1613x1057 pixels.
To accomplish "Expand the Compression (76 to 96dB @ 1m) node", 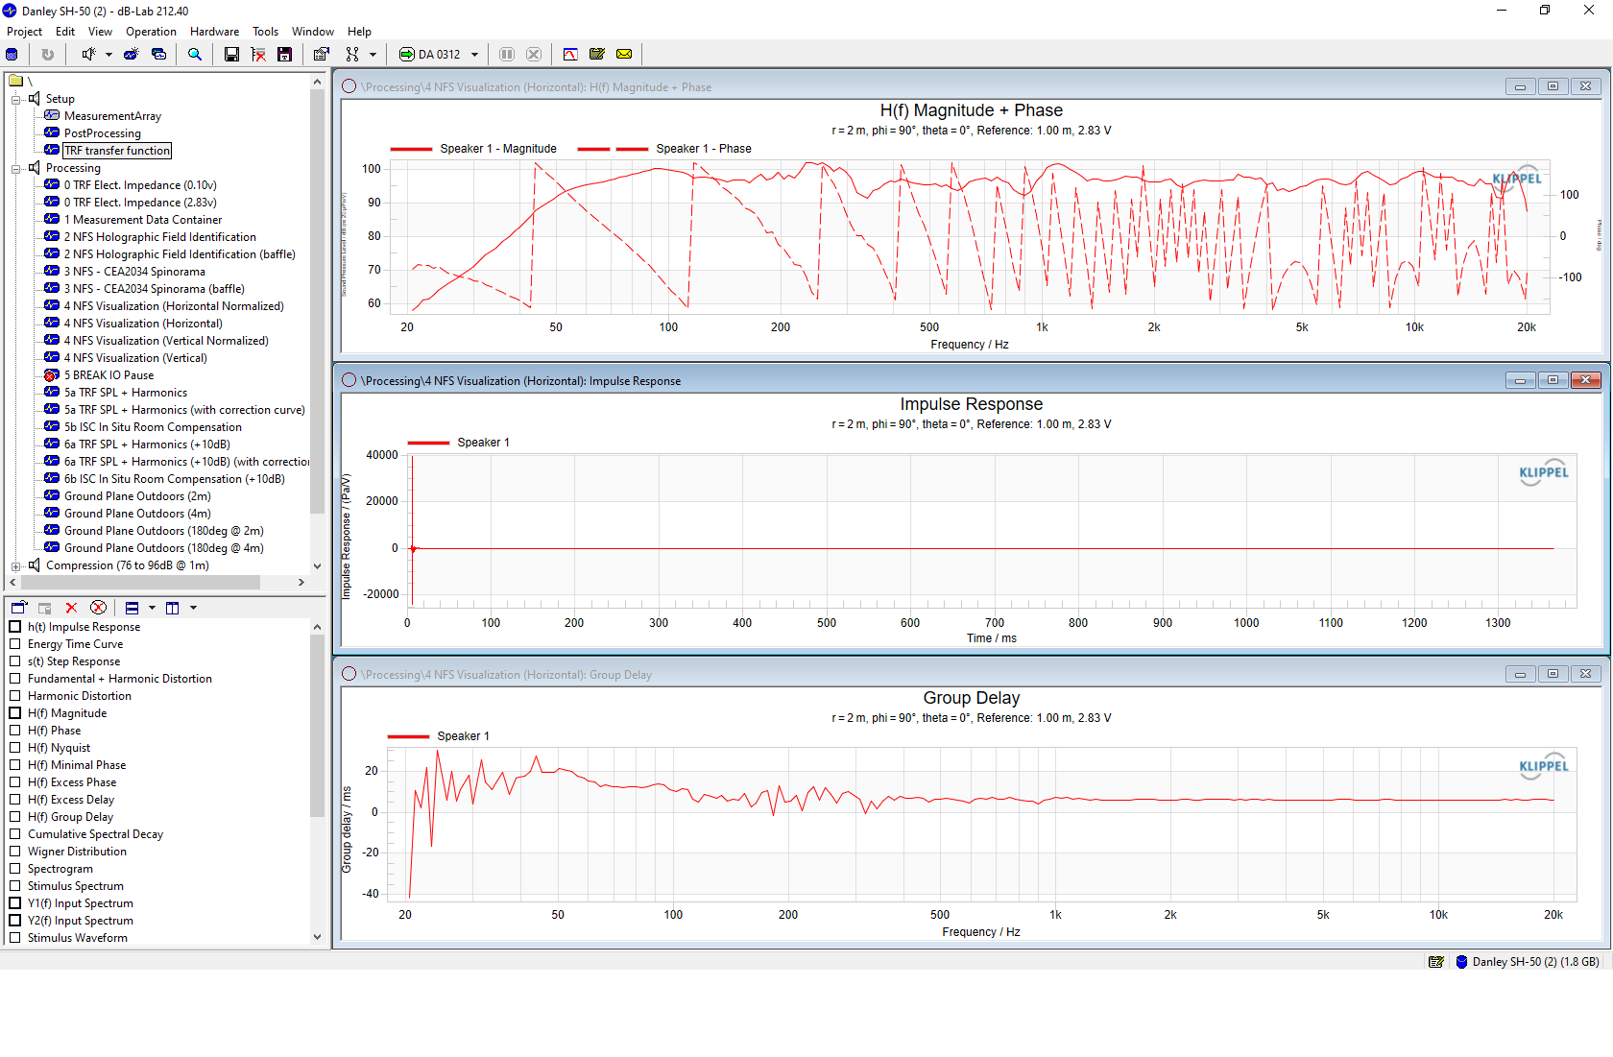I will (x=15, y=566).
